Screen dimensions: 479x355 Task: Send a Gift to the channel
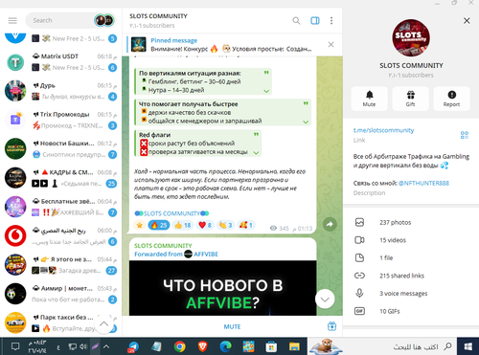point(410,99)
